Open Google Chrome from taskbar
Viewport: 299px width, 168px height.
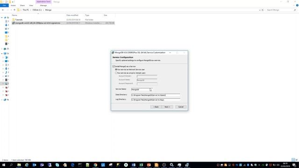click(x=95, y=165)
